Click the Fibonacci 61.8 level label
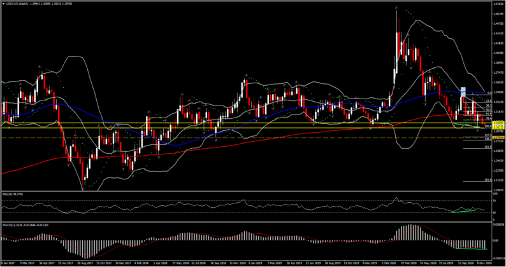 (x=488, y=113)
